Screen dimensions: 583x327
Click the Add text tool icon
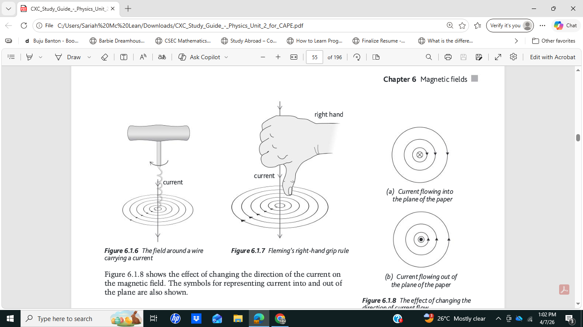[x=124, y=57]
